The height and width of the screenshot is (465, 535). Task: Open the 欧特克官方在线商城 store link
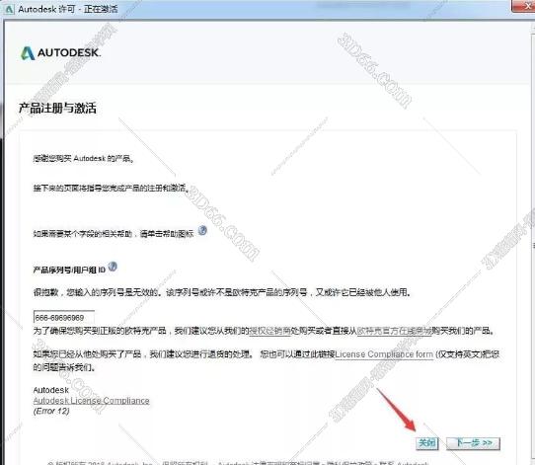pyautogui.click(x=395, y=331)
